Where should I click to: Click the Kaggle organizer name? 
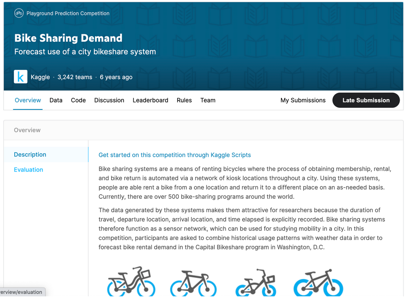tap(40, 77)
